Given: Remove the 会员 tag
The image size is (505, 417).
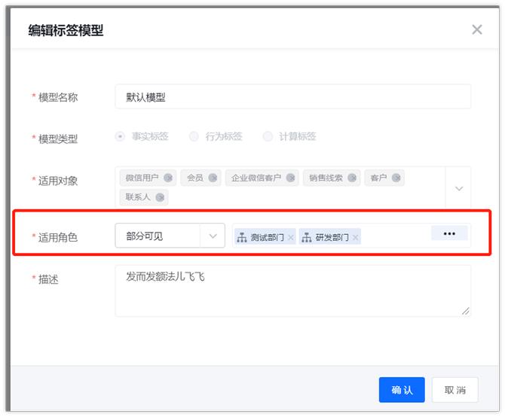Looking at the screenshot, I should coord(213,178).
